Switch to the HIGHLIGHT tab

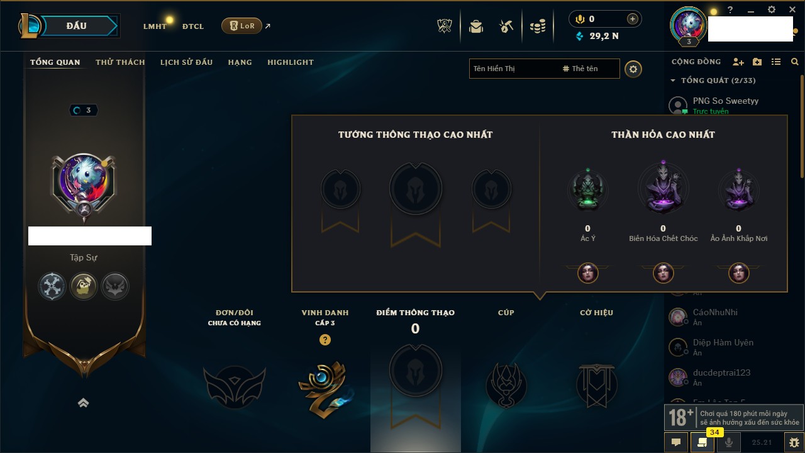pyautogui.click(x=291, y=62)
